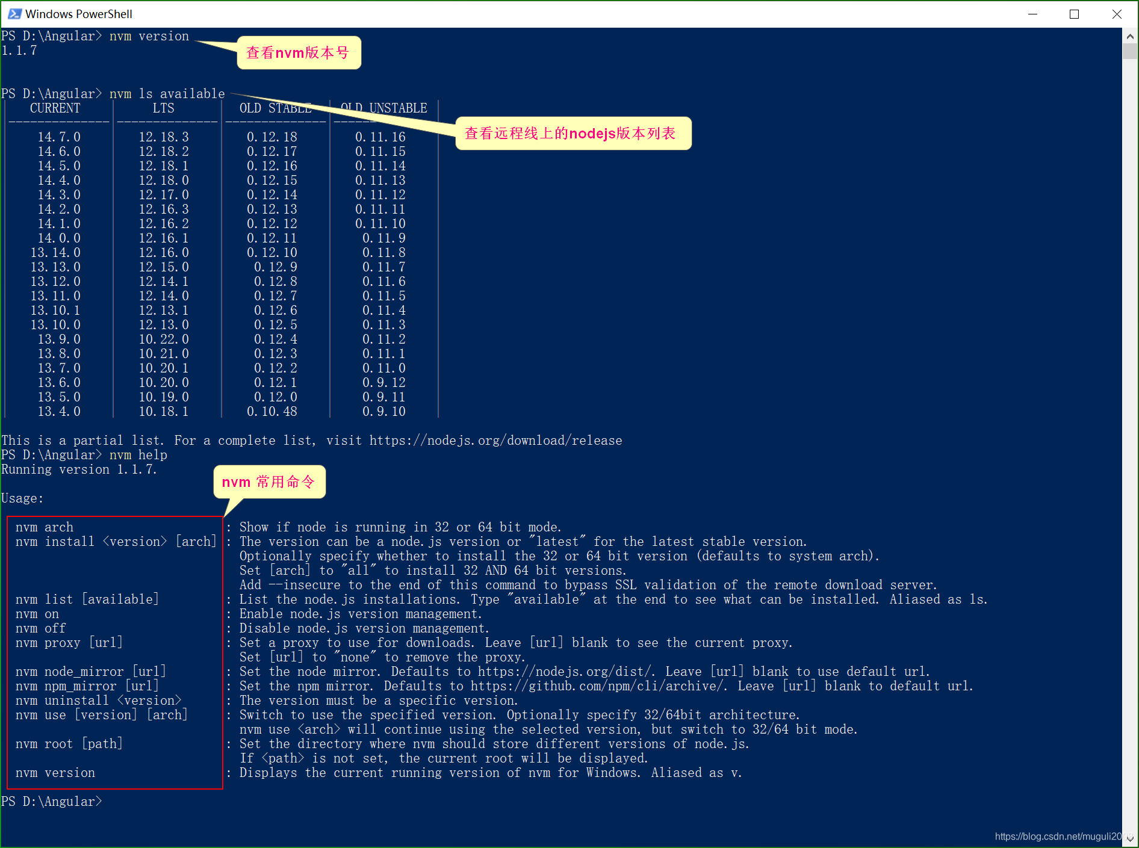
Task: Click version 13.14.0 in CURRENT column
Action: pos(55,253)
